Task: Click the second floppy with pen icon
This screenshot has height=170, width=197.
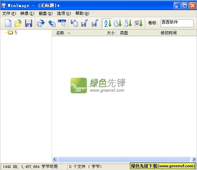Action: pos(95,23)
